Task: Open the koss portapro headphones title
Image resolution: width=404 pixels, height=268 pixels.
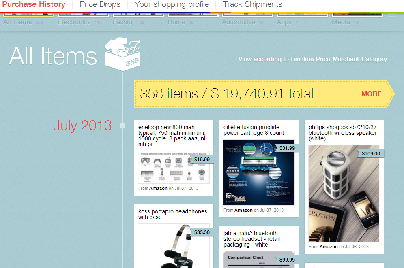Action: pyautogui.click(x=173, y=214)
